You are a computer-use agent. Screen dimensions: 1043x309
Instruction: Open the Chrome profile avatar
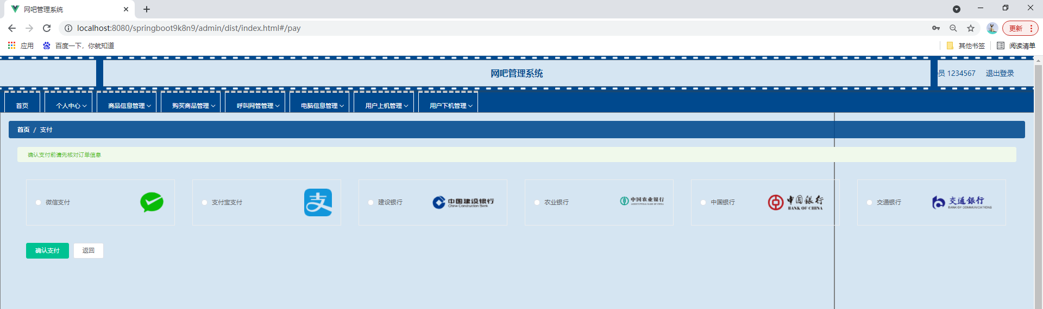pyautogui.click(x=992, y=28)
